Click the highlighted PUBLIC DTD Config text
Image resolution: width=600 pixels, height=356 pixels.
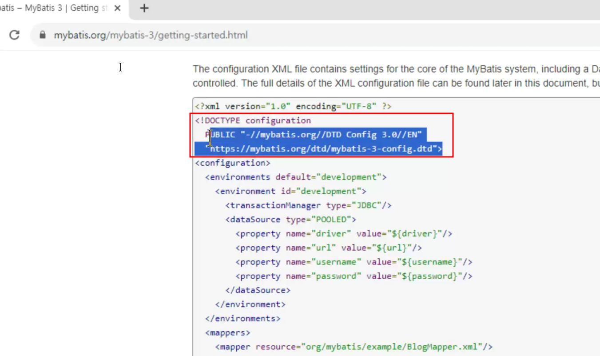[x=313, y=135]
